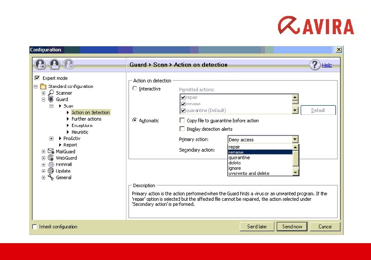This screenshot has height=260, width=371.
Task: Expand the FireWall tree node
Action: 44,164
